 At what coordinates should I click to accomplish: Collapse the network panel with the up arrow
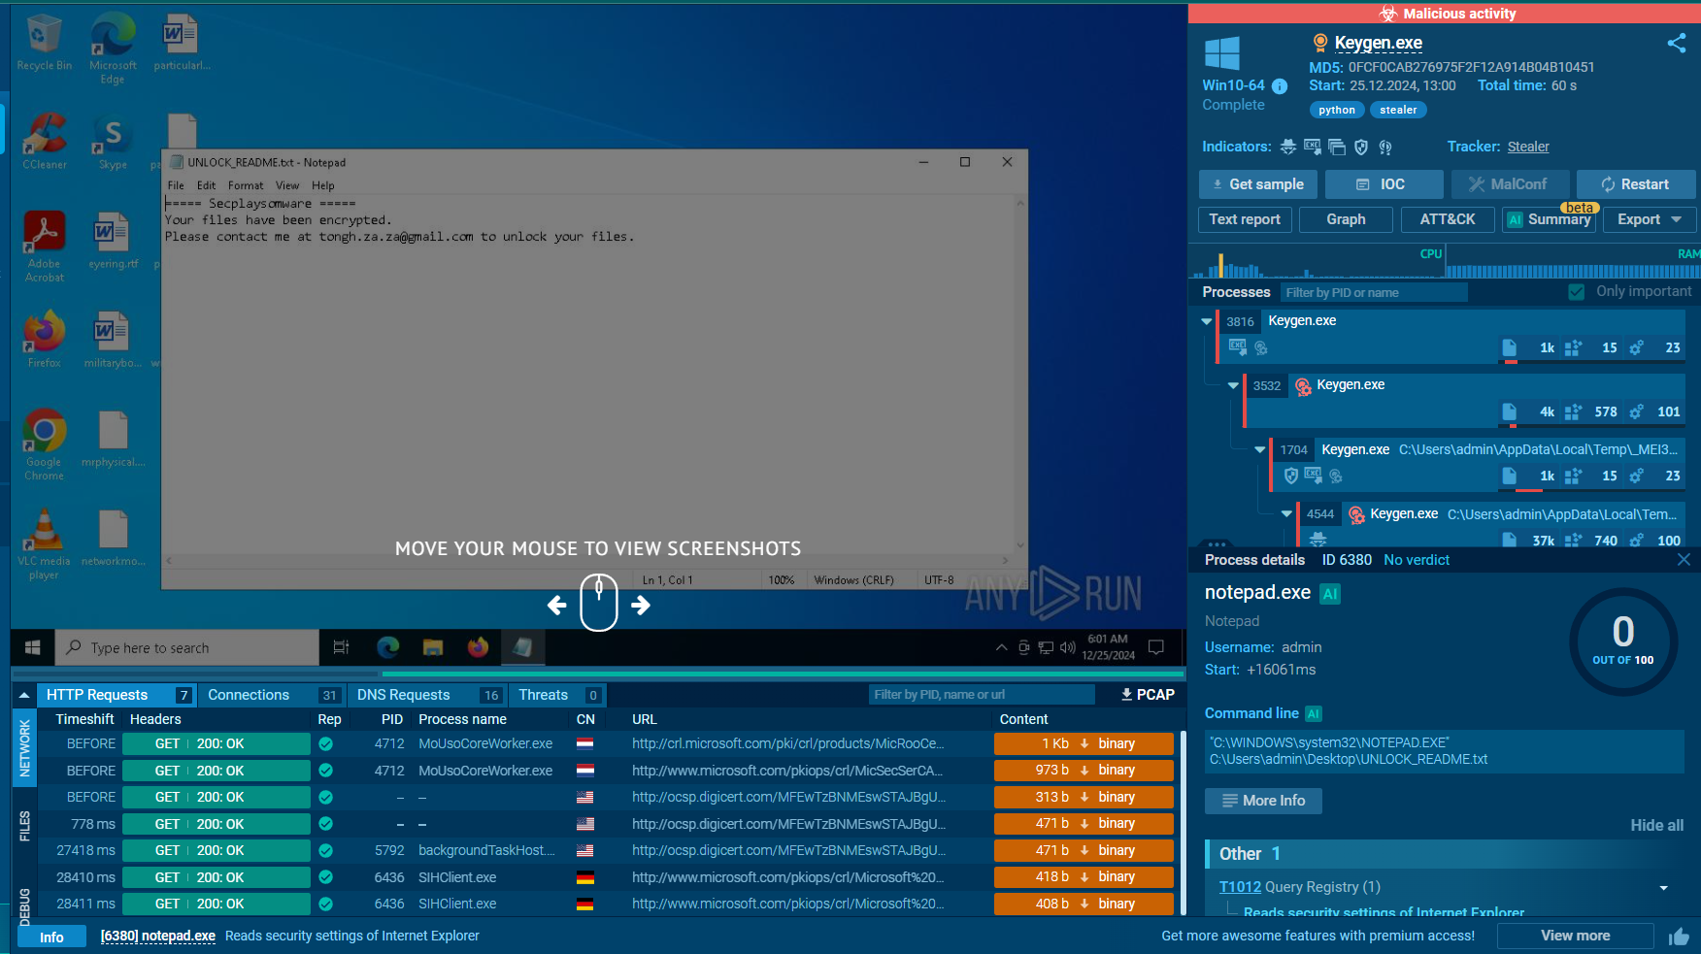(x=24, y=695)
